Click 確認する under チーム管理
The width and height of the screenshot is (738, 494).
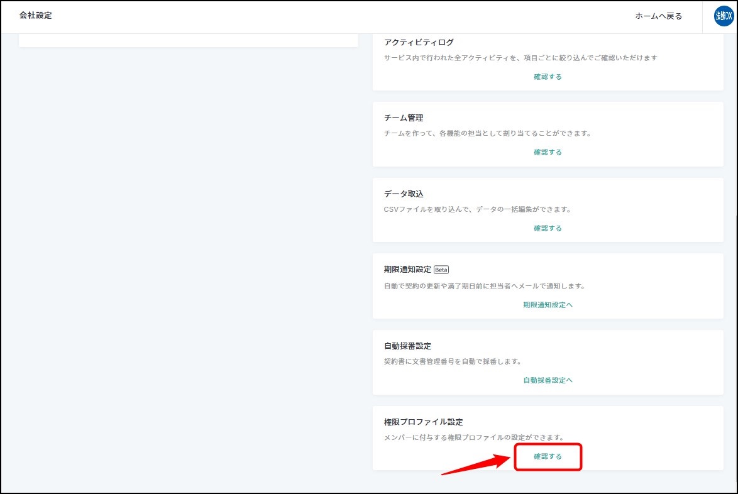[x=548, y=152]
